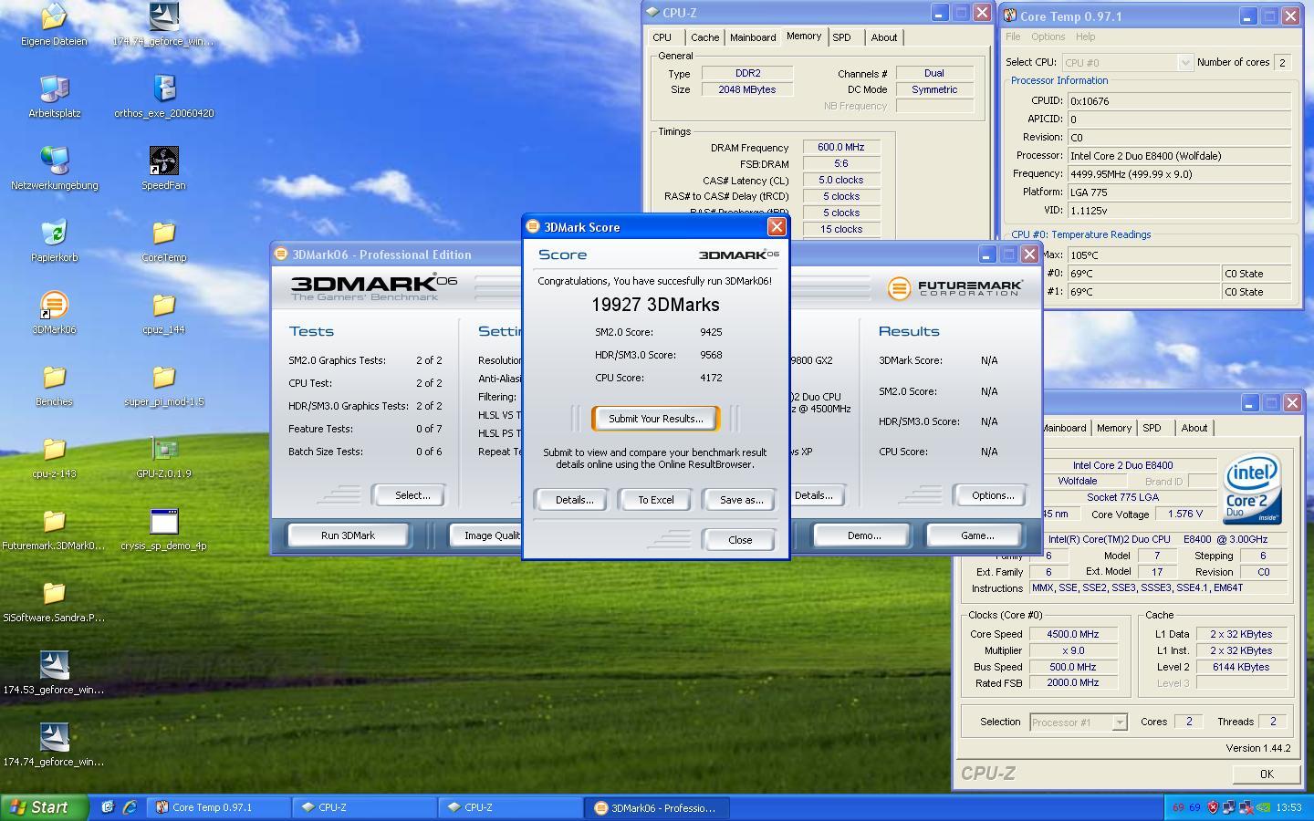Open the orthos_exe_20060420 desktop icon

[x=163, y=96]
